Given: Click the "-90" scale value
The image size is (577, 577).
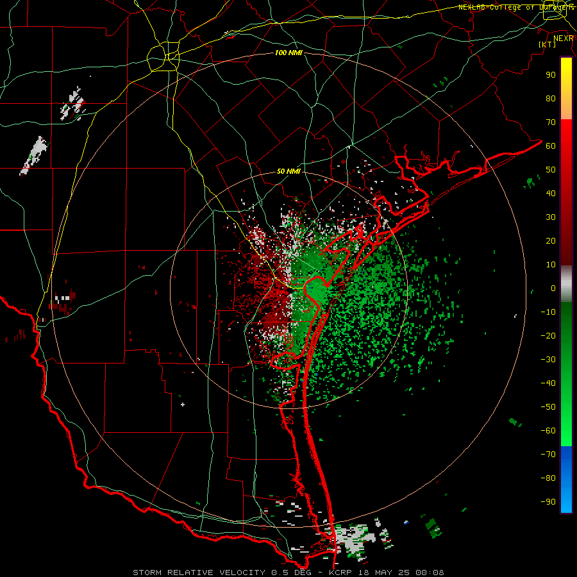Looking at the screenshot, I should point(548,502).
